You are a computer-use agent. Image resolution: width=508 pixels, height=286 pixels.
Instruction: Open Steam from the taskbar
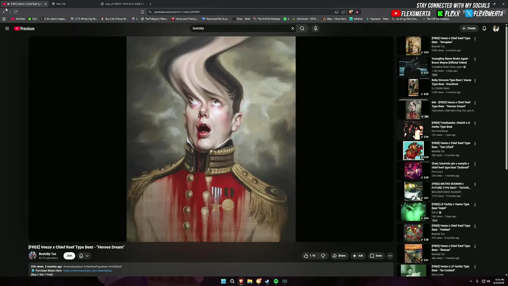(267, 281)
